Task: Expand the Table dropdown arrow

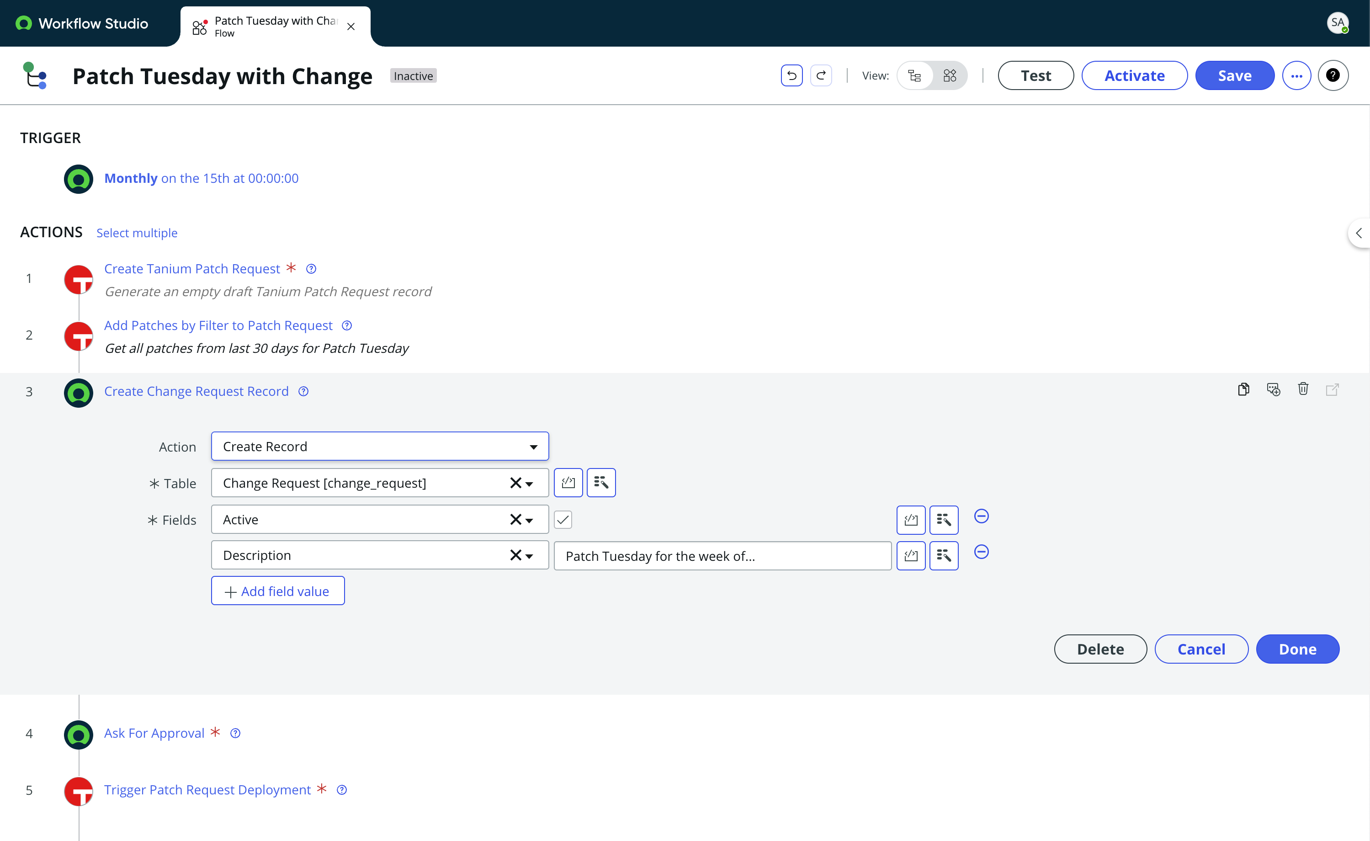Action: coord(529,484)
